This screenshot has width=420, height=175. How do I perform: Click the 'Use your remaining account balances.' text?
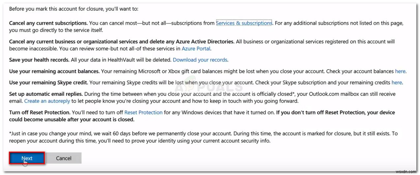(54, 71)
